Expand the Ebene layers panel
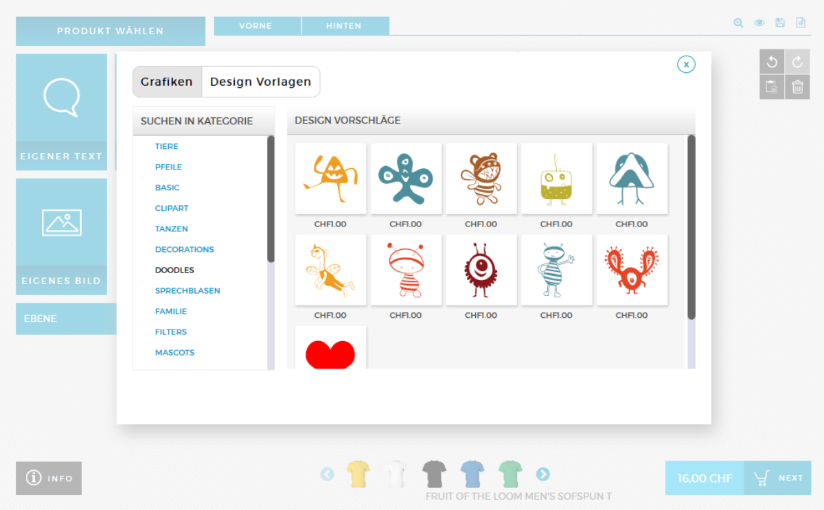824x510 pixels. tap(66, 318)
